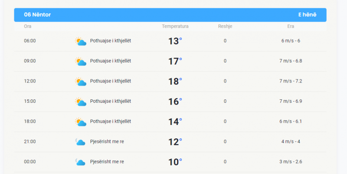Click the sun-cloud icon at 12:00
Screen dimensions: 347x174
[x=81, y=82]
